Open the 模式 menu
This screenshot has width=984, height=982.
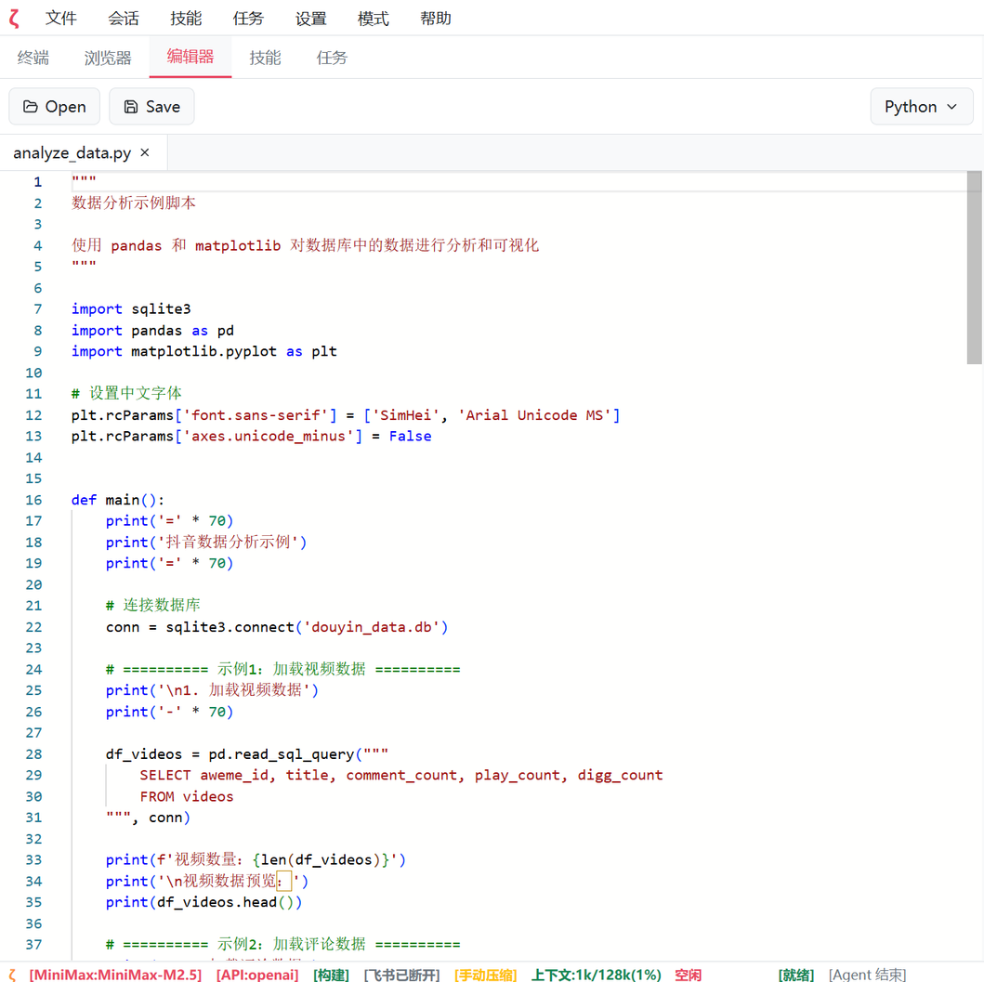pyautogui.click(x=373, y=19)
